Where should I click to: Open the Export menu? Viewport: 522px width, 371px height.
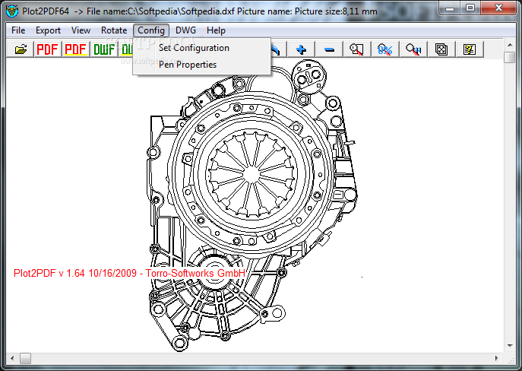(x=48, y=30)
